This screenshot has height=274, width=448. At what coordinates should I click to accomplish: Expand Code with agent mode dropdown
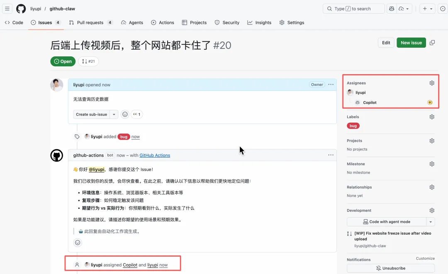(x=431, y=222)
